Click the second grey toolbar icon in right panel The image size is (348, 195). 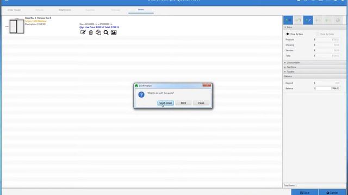tap(298, 20)
